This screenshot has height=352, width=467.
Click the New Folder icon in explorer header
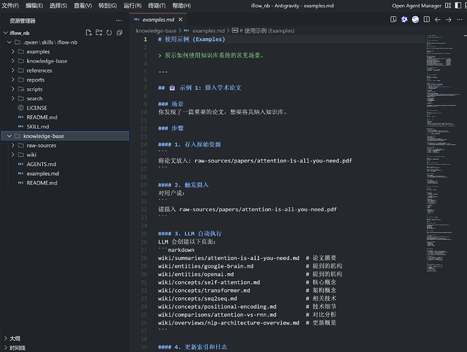point(99,32)
